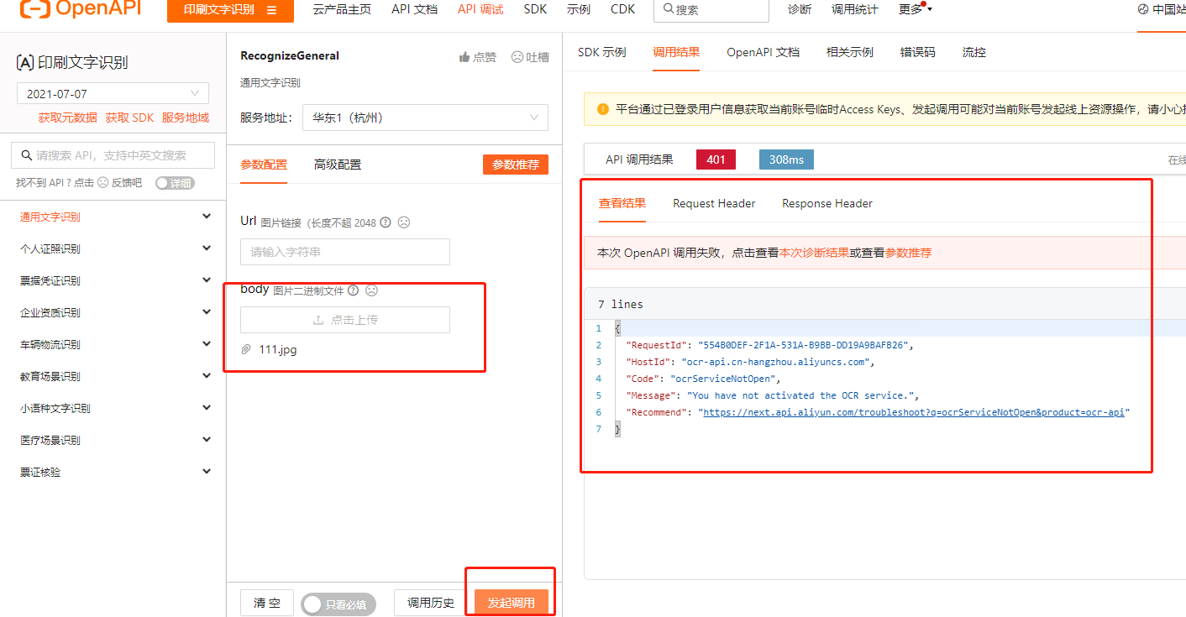Open API 文档 in top navigation
The height and width of the screenshot is (617, 1186).
click(414, 9)
